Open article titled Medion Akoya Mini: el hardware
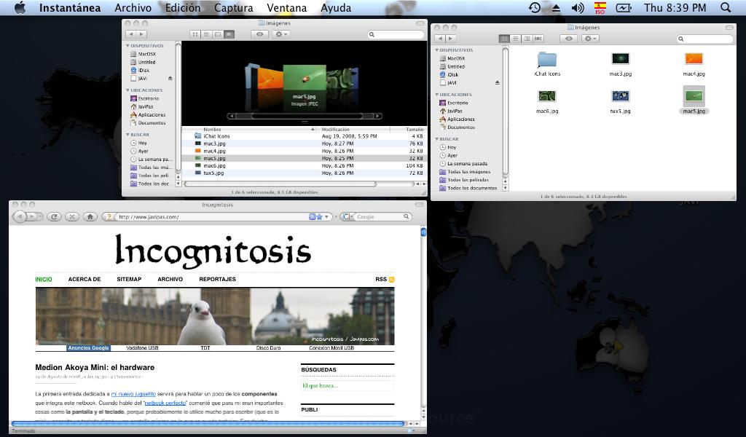 coord(95,367)
